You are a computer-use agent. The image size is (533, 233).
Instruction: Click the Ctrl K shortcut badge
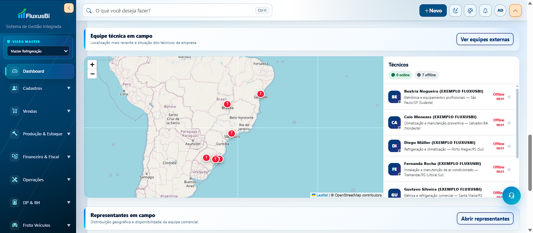click(x=262, y=11)
